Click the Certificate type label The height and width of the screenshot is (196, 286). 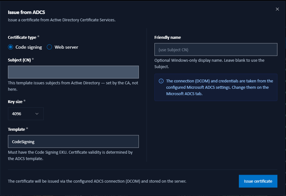tap(22, 37)
